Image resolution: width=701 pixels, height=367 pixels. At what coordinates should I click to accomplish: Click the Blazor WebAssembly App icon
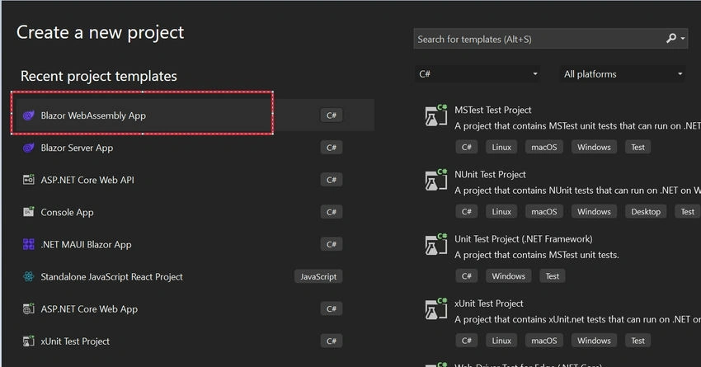(x=29, y=115)
